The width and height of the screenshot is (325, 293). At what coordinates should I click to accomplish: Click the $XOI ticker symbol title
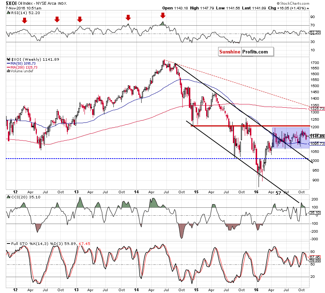point(12,3)
